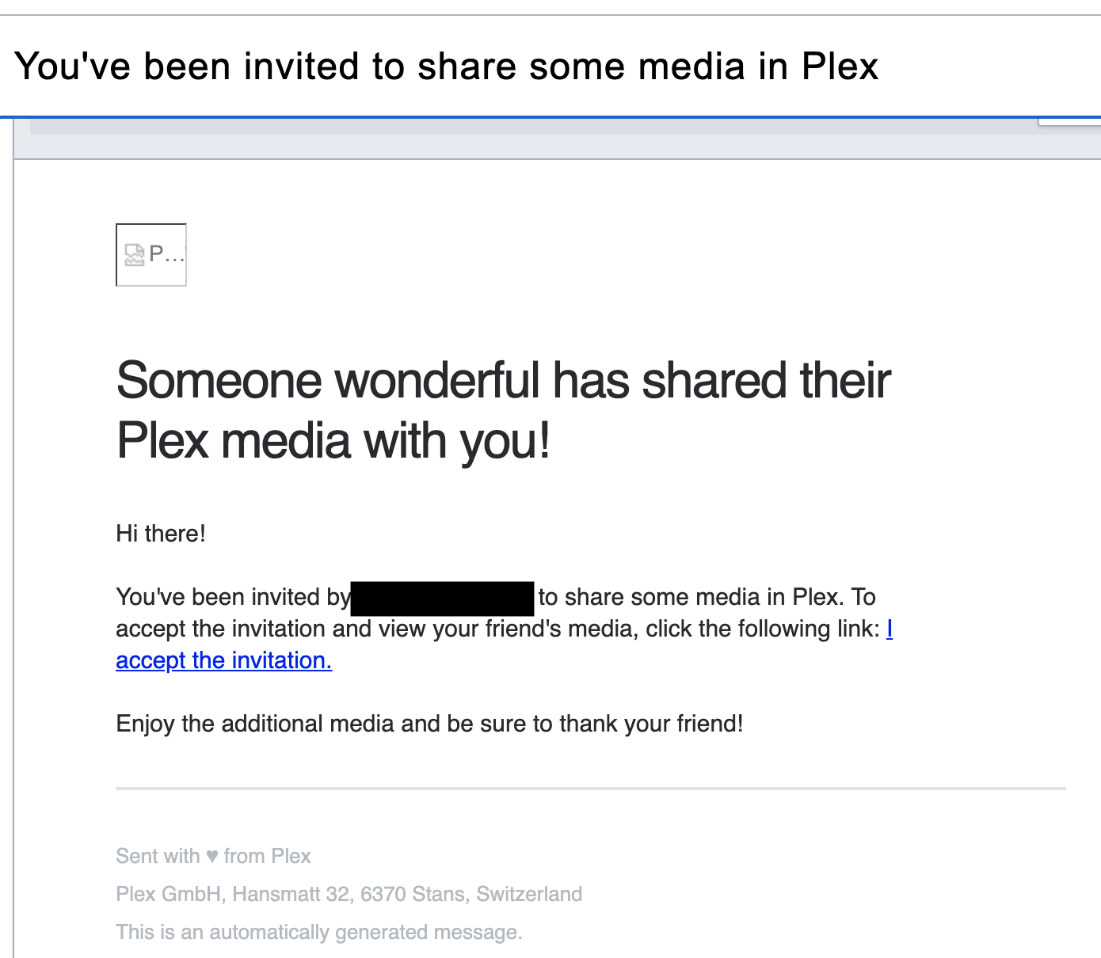Click the "Hansmatt 32" street address
This screenshot has height=958, width=1101.
pos(291,894)
